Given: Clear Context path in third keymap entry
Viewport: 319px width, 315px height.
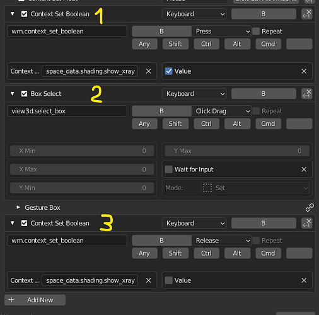Looking at the screenshot, I should (x=148, y=280).
